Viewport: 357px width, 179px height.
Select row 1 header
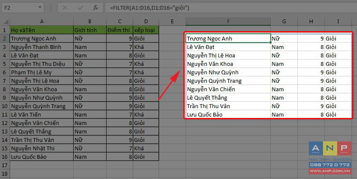coord(5,30)
